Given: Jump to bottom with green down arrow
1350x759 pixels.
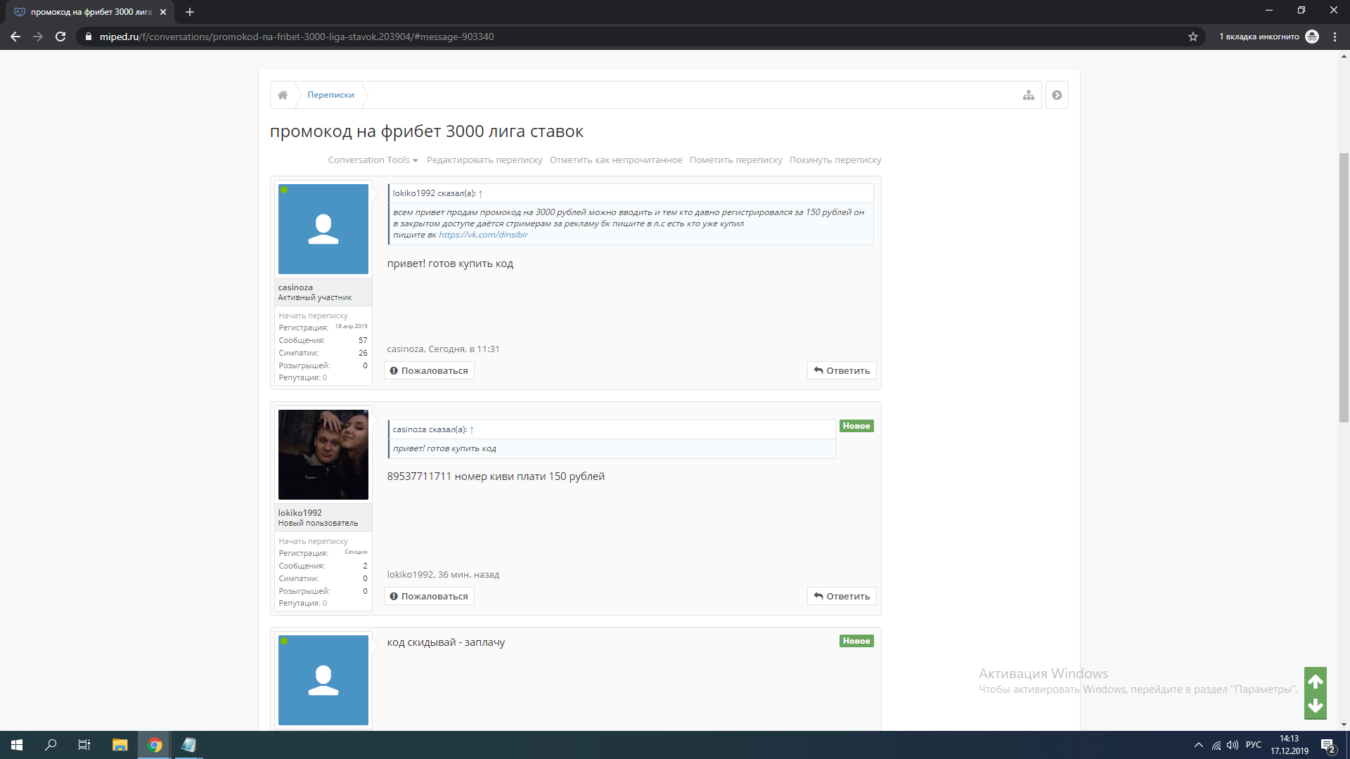Looking at the screenshot, I should 1316,706.
